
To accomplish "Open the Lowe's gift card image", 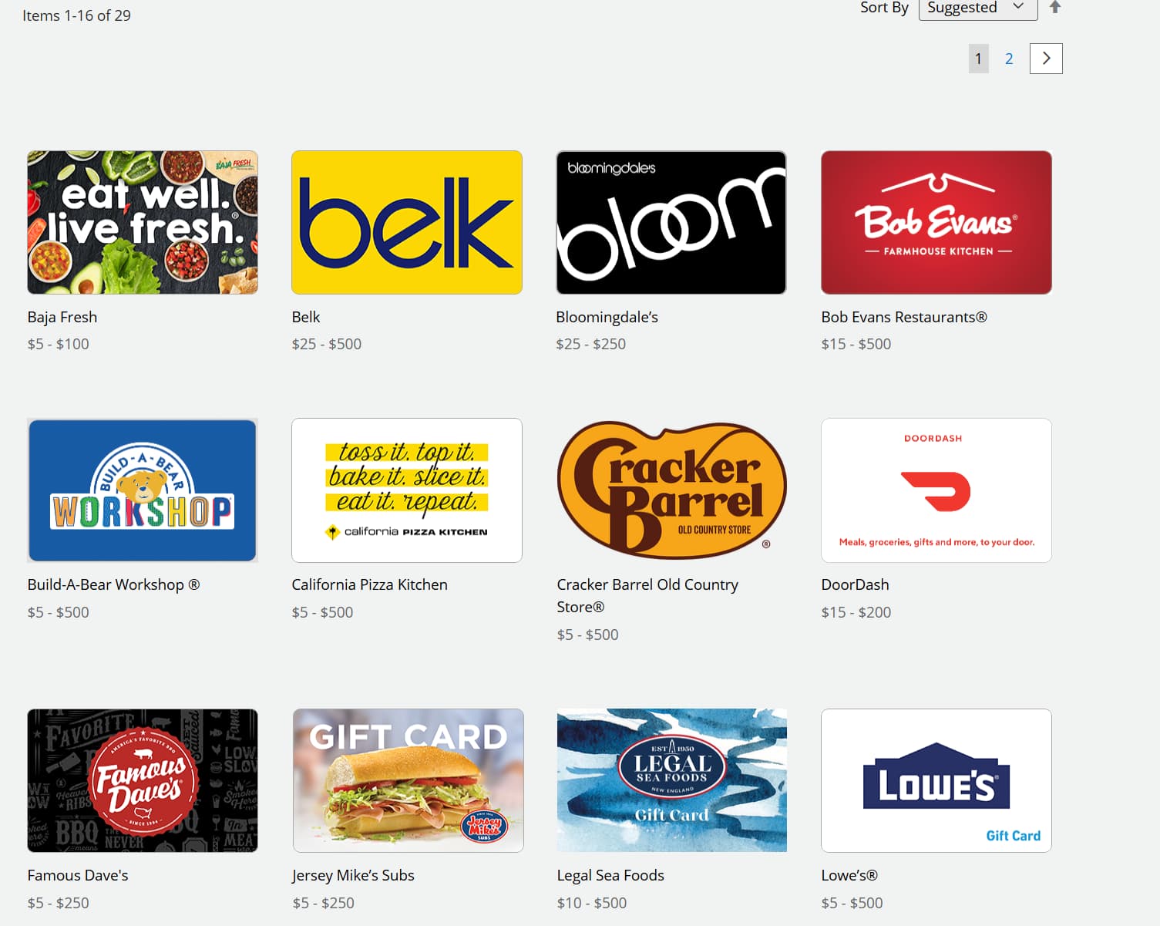I will pyautogui.click(x=936, y=780).
